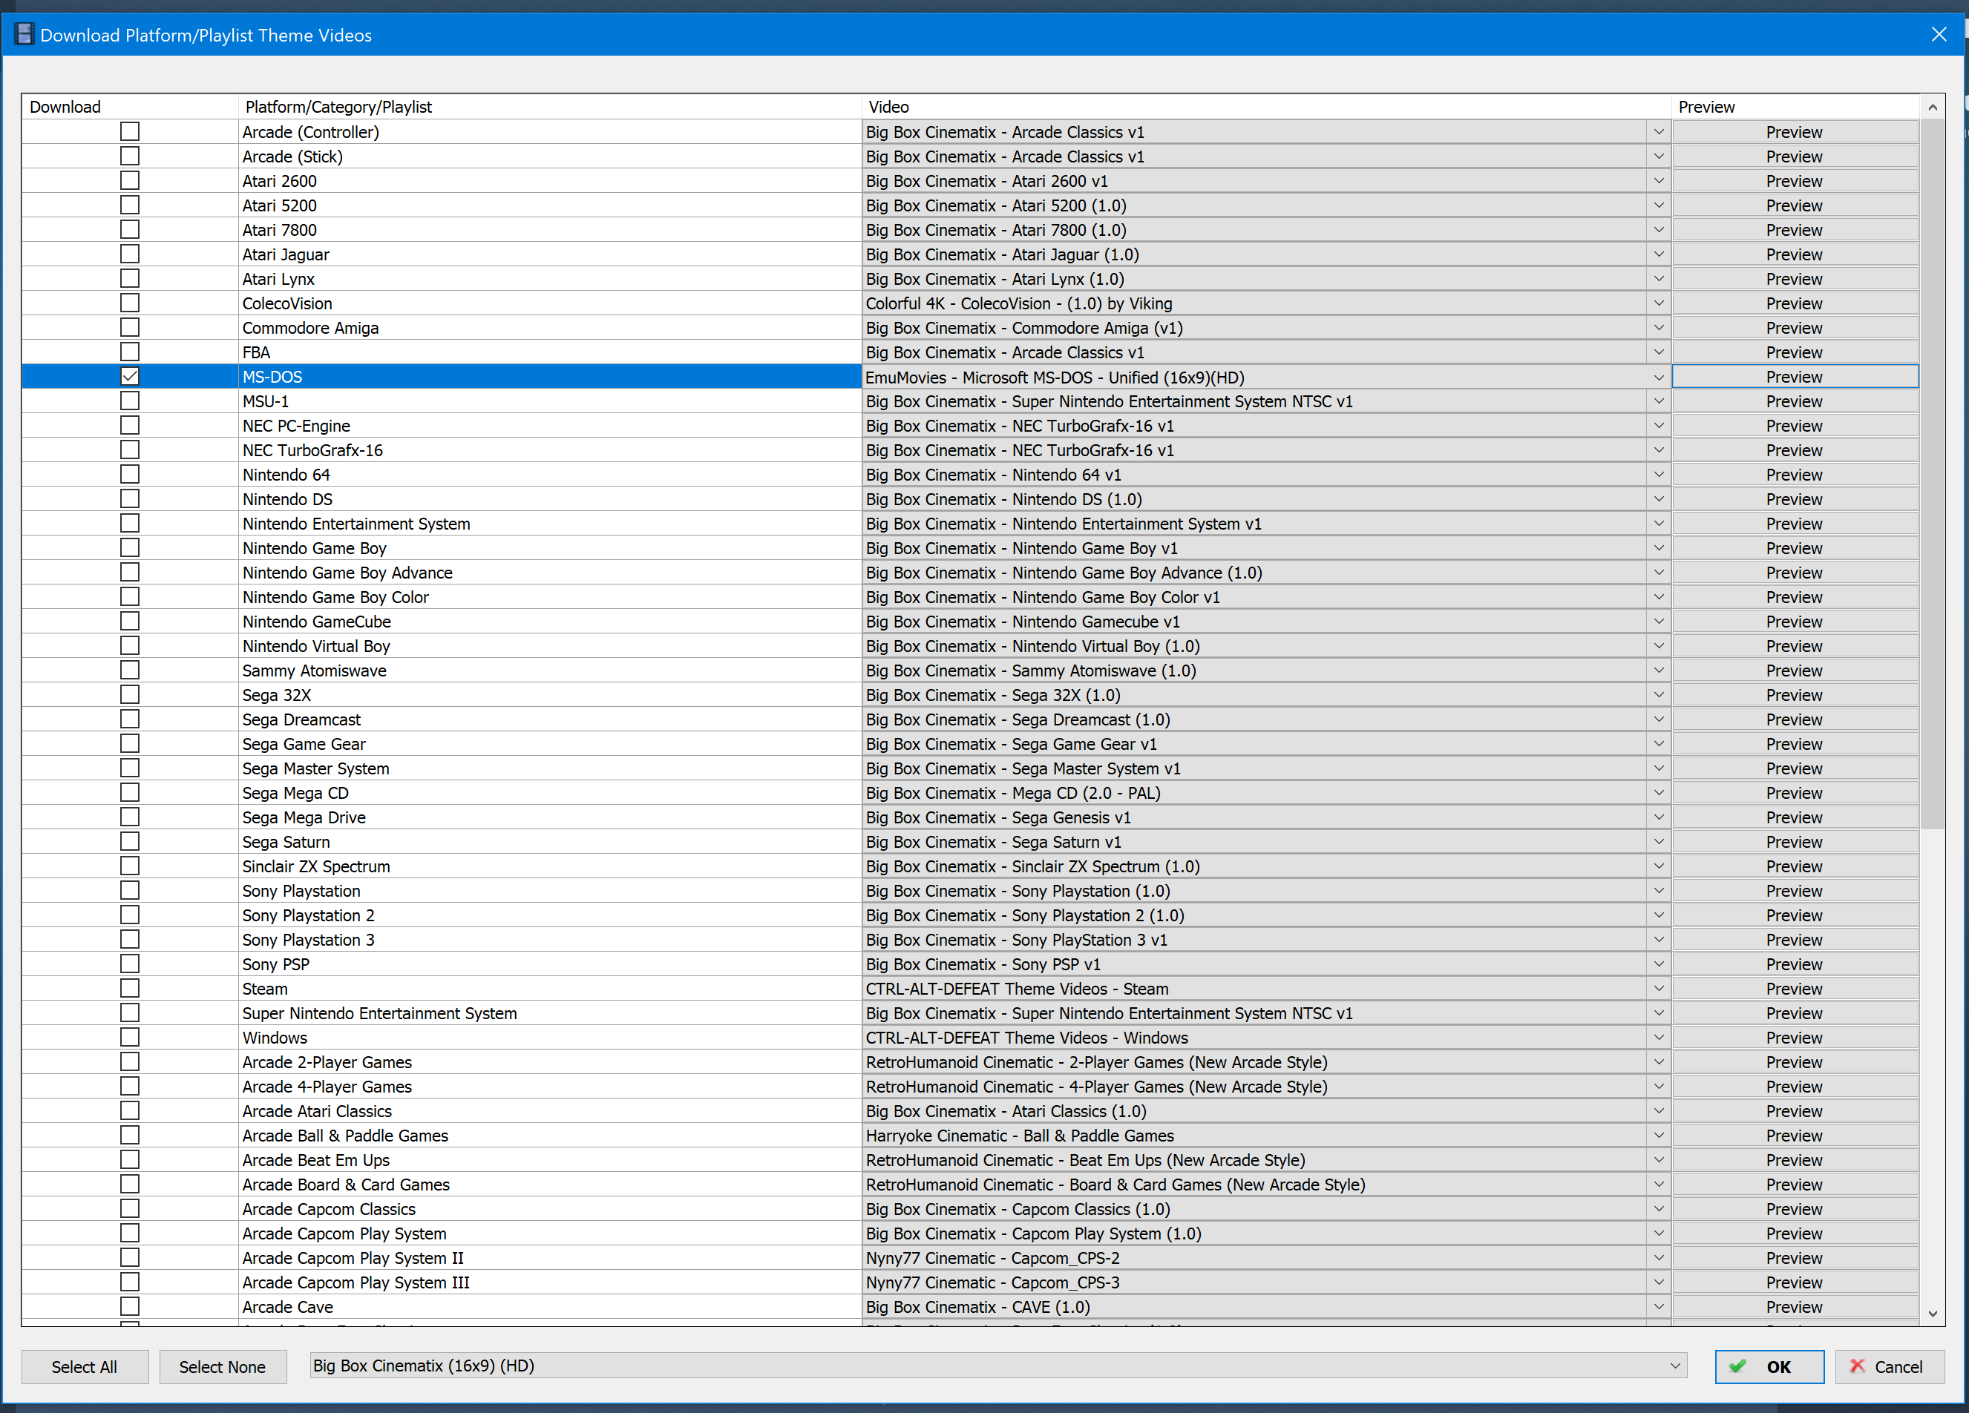The image size is (1969, 1413).
Task: Select the Sega Mega Drive platform name
Action: 304,817
